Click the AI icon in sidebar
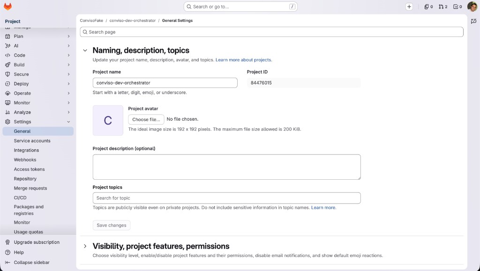 [7, 45]
